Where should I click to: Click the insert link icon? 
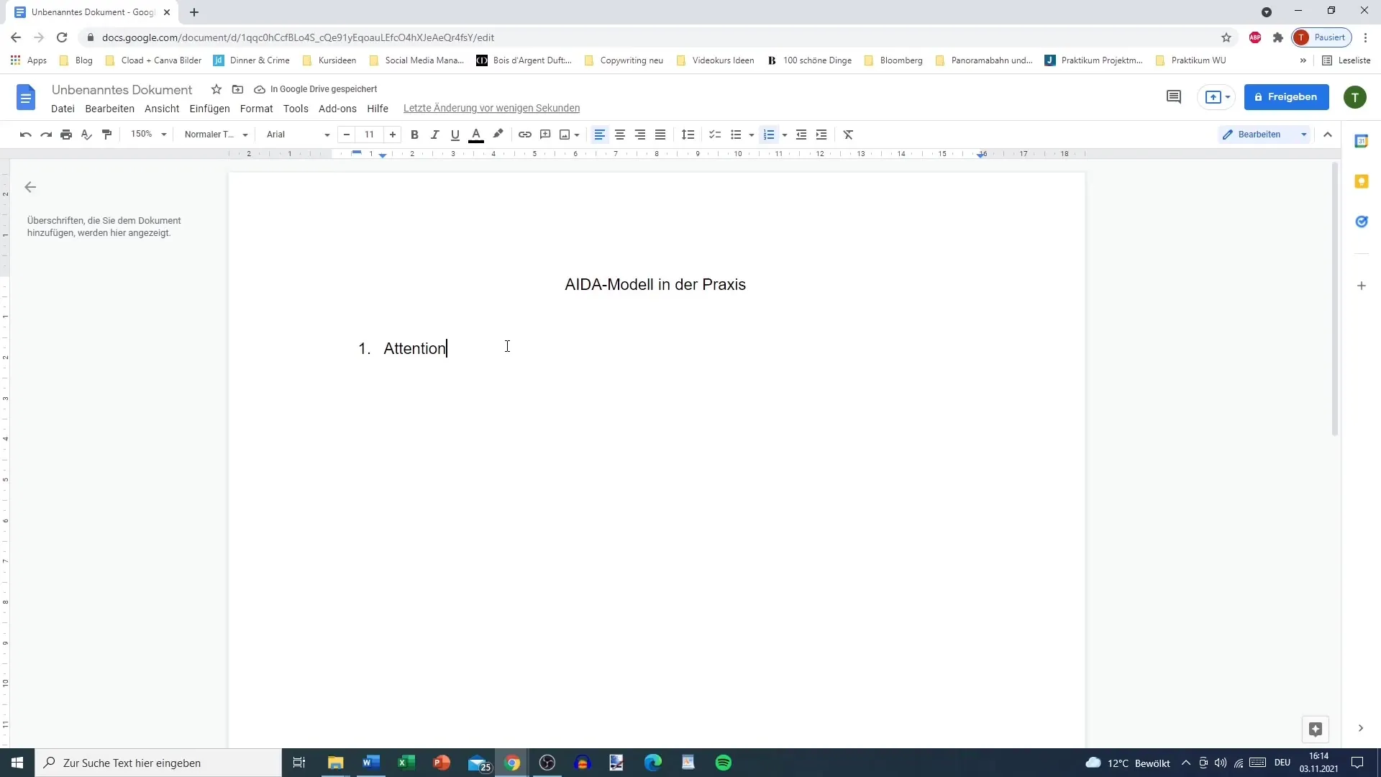pyautogui.click(x=524, y=134)
